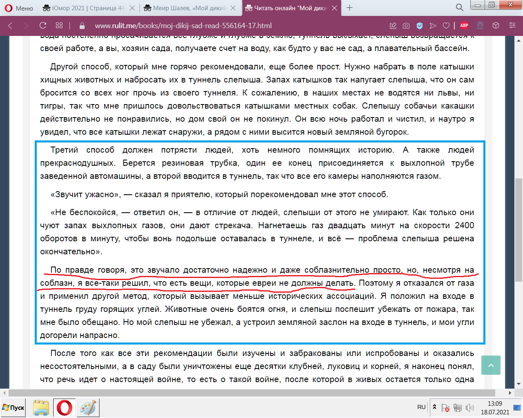The image size is (523, 418).
Task: Open the Action Center flag icon
Action: (446, 407)
